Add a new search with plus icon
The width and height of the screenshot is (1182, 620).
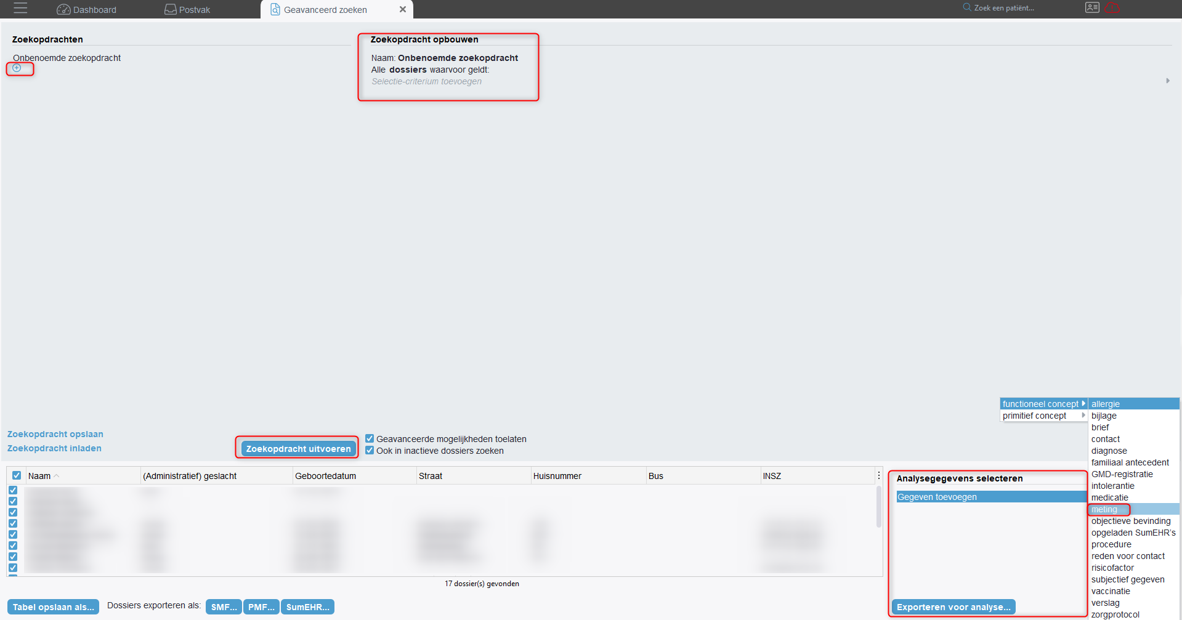[17, 68]
